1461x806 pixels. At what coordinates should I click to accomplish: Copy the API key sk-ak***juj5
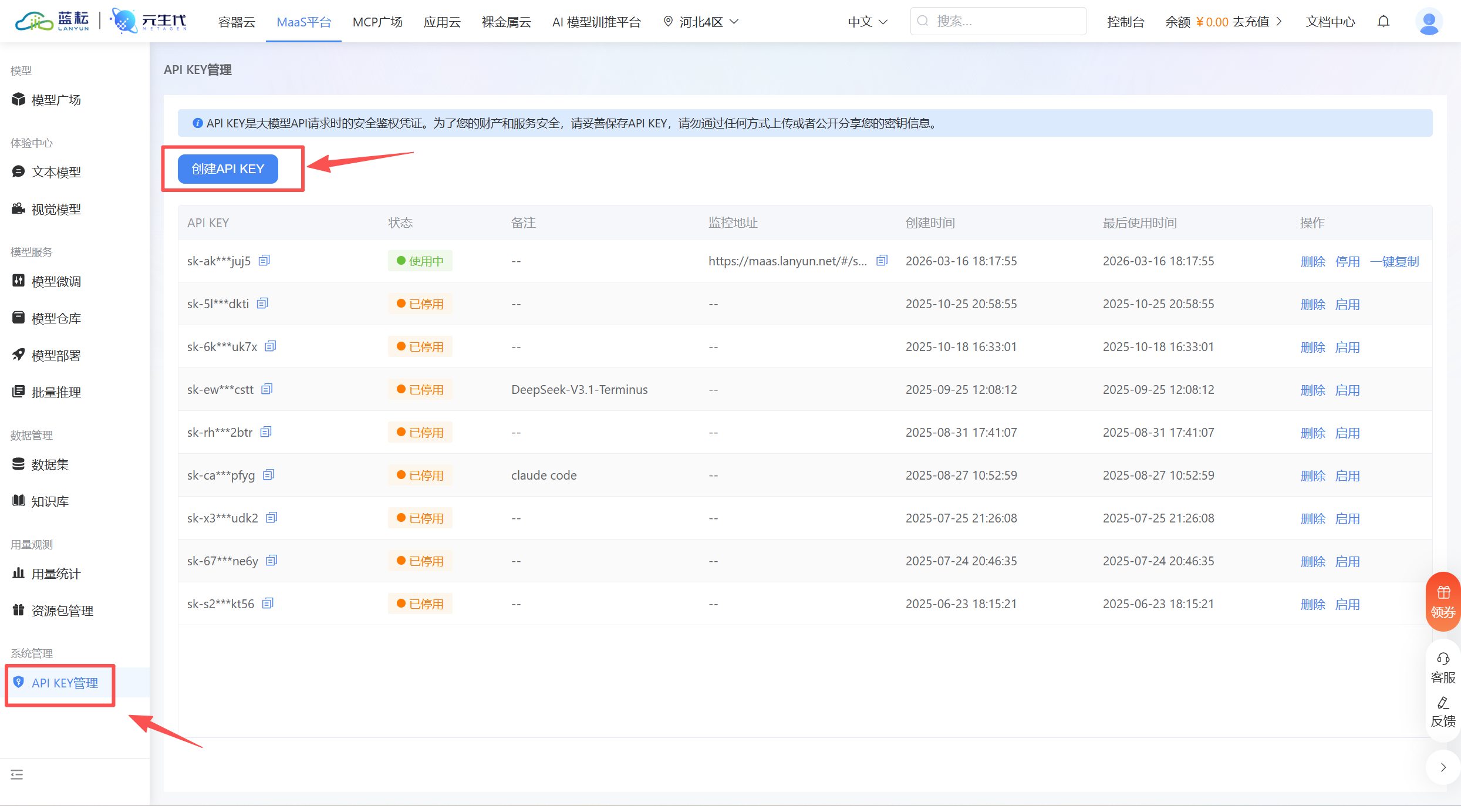[x=264, y=260]
